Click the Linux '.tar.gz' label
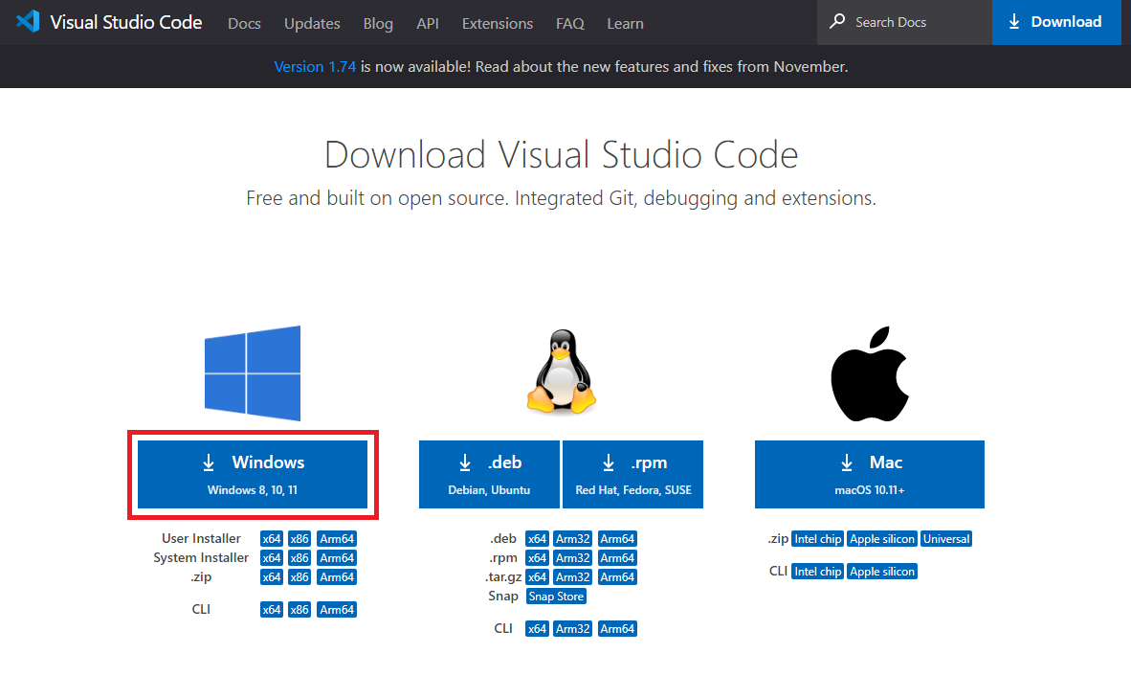Image resolution: width=1131 pixels, height=676 pixels. tap(503, 577)
